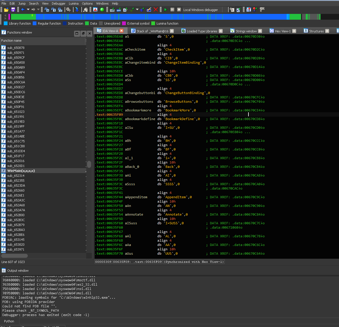Click the add breakpoint icon with the green plus

coord(255,10)
